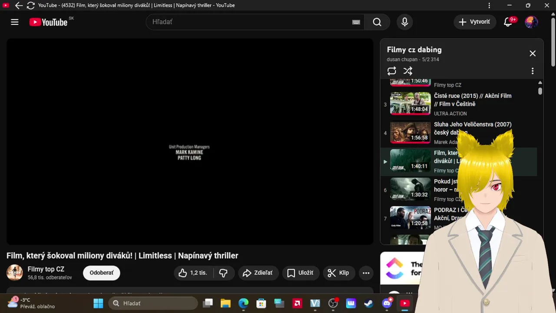The height and width of the screenshot is (313, 556).
Task: Start voice search with the microphone
Action: (x=405, y=22)
